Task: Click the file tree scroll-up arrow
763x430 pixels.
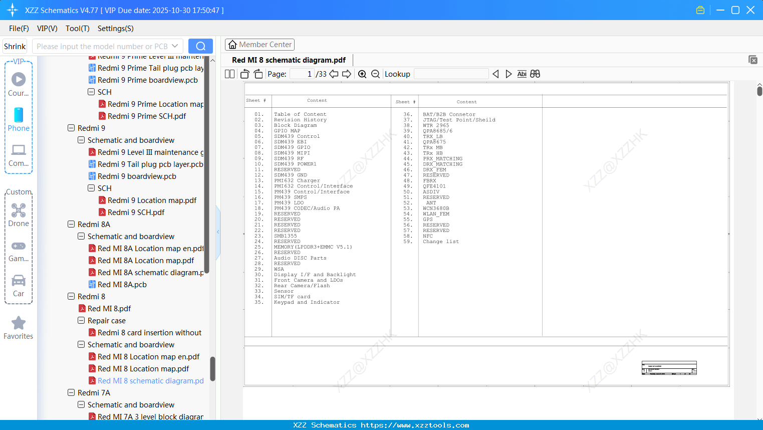Action: coord(212,60)
